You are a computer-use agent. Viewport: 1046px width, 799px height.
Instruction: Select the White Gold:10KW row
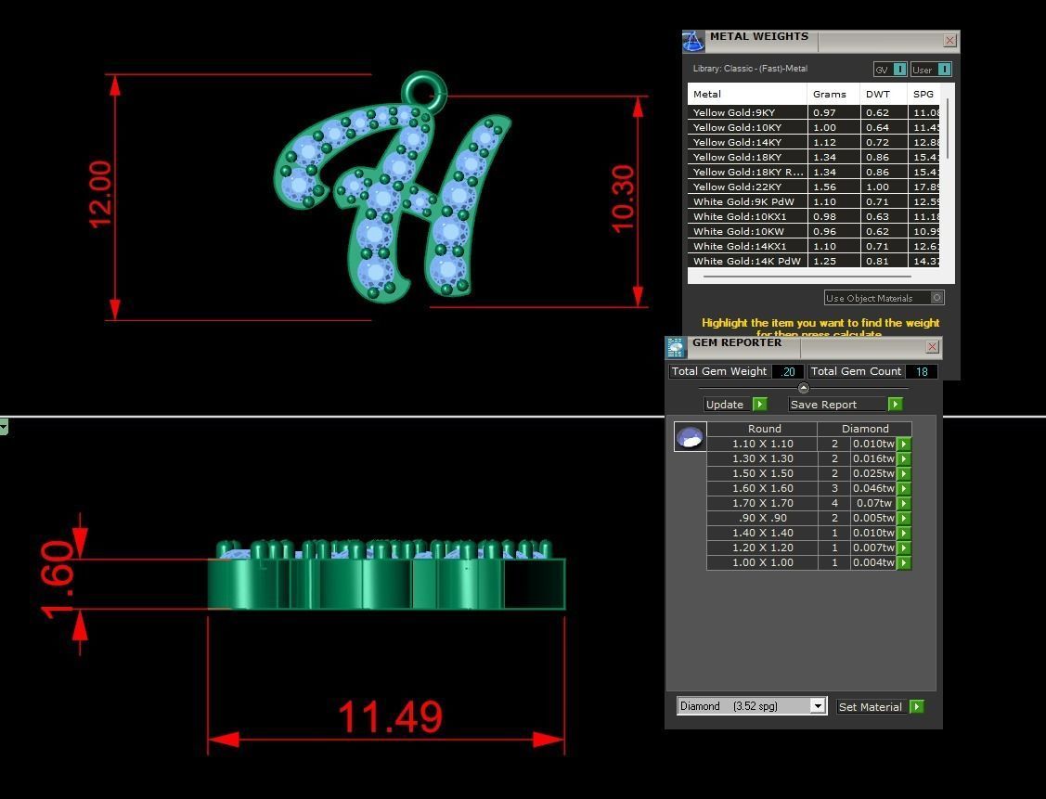point(813,231)
